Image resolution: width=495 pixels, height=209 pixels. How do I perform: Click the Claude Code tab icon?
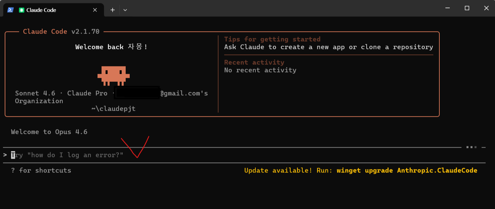pos(21,10)
